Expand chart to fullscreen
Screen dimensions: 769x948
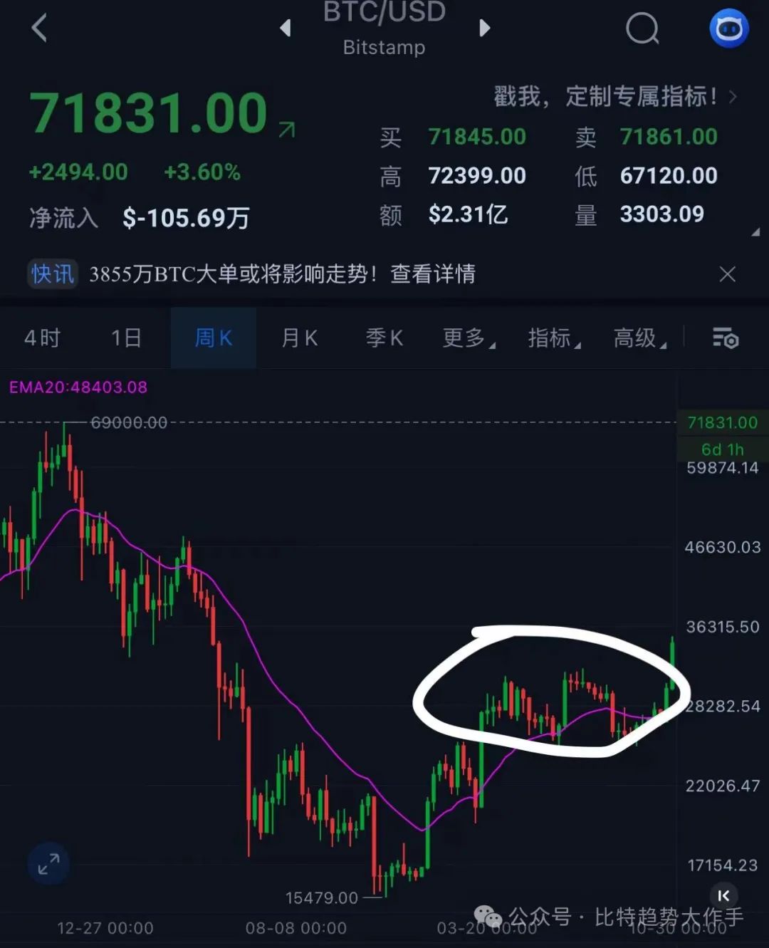coord(48,864)
